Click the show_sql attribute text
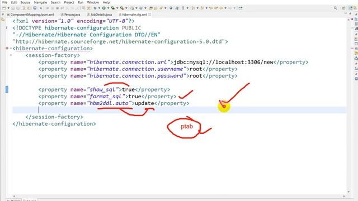 pos(103,89)
